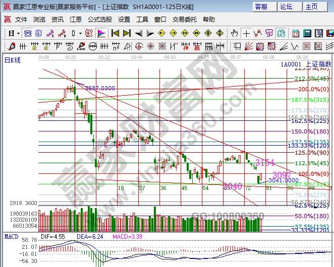Open the 交易委托 menu
Viewport: 334px width, 267px height.
click(x=185, y=20)
